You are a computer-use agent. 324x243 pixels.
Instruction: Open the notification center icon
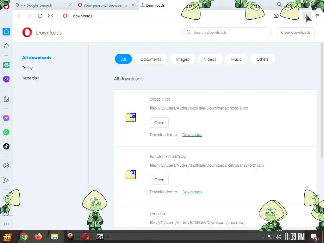pos(314,237)
